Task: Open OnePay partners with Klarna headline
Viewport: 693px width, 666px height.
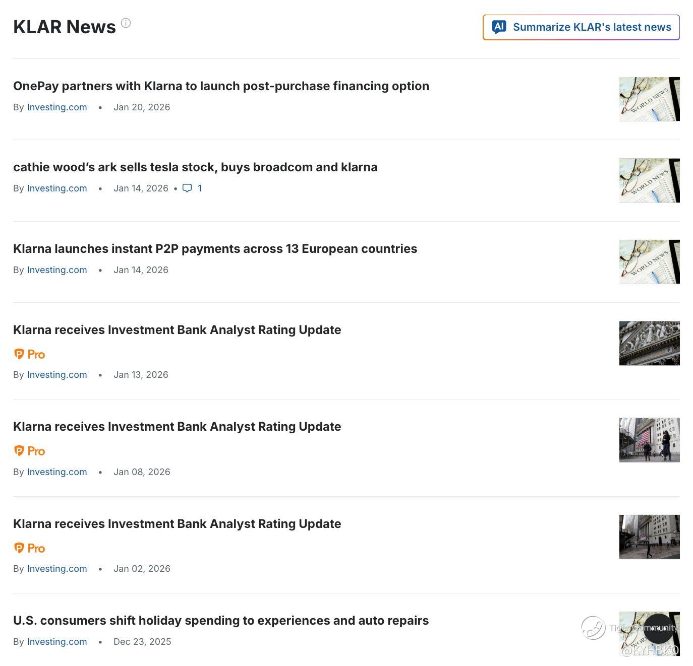Action: (x=221, y=86)
